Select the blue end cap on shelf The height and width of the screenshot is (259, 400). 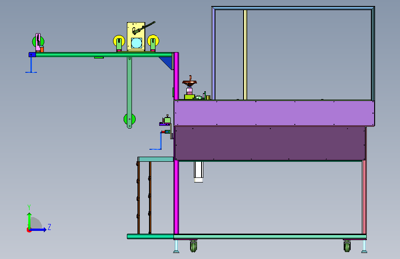pos(32,54)
